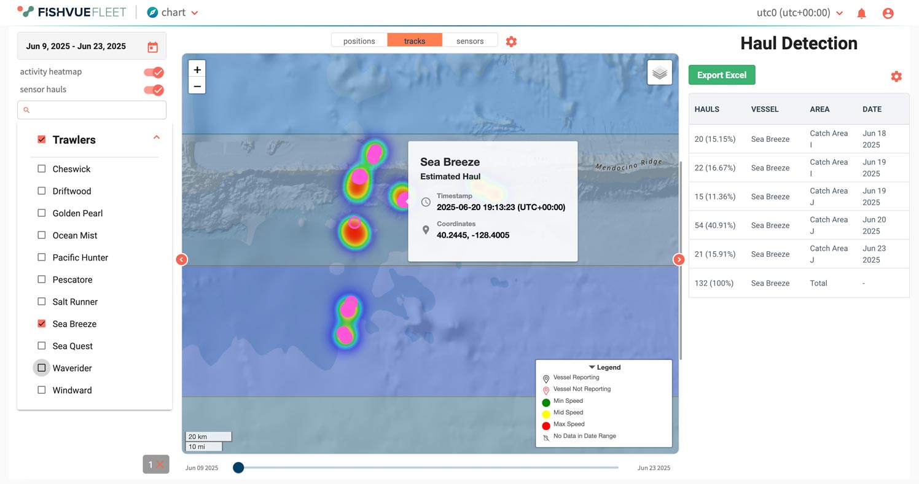
Task: Click the vessel search input field
Action: (x=92, y=110)
